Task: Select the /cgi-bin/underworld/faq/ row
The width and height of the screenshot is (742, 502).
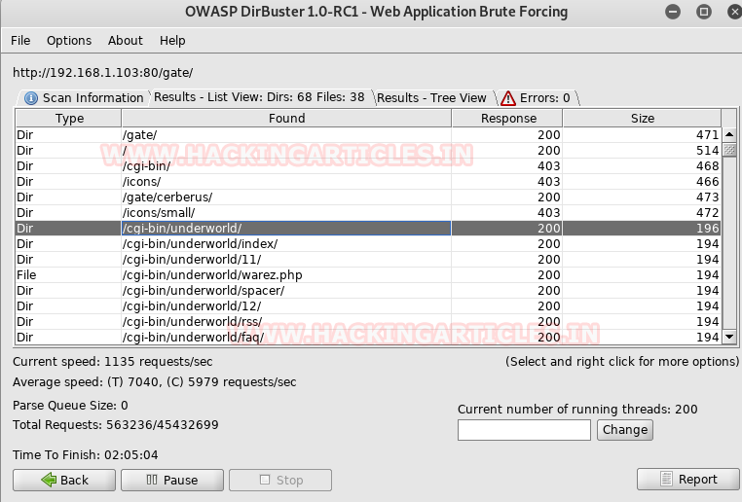Action: (368, 337)
